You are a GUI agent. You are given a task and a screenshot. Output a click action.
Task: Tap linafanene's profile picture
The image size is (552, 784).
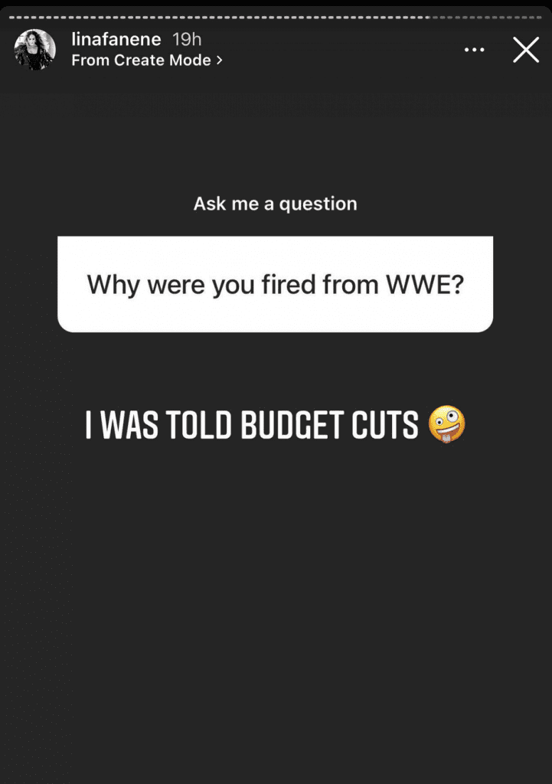click(34, 49)
